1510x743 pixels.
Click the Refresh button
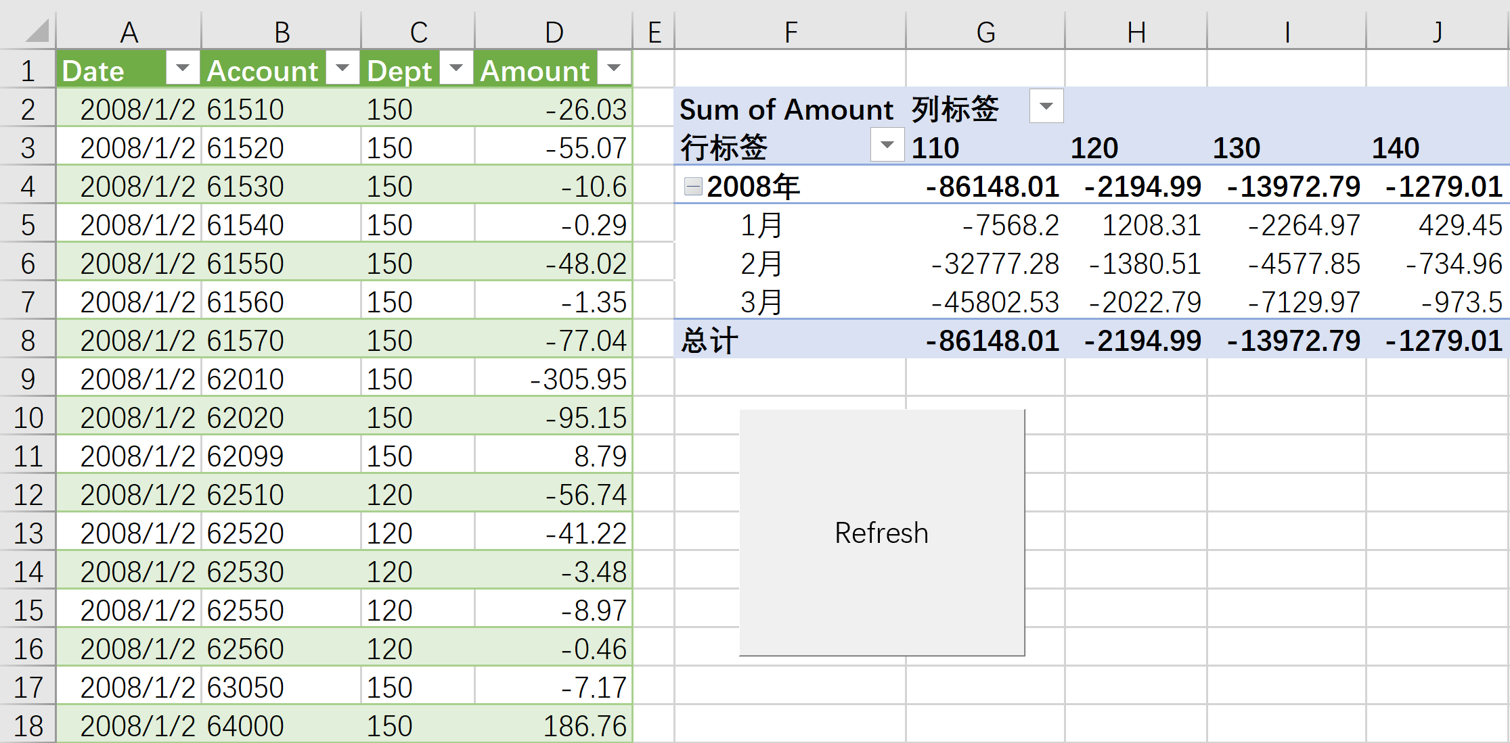[x=881, y=532]
